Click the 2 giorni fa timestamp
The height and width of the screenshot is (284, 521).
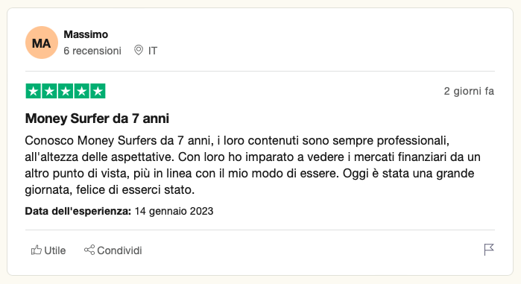pyautogui.click(x=469, y=91)
